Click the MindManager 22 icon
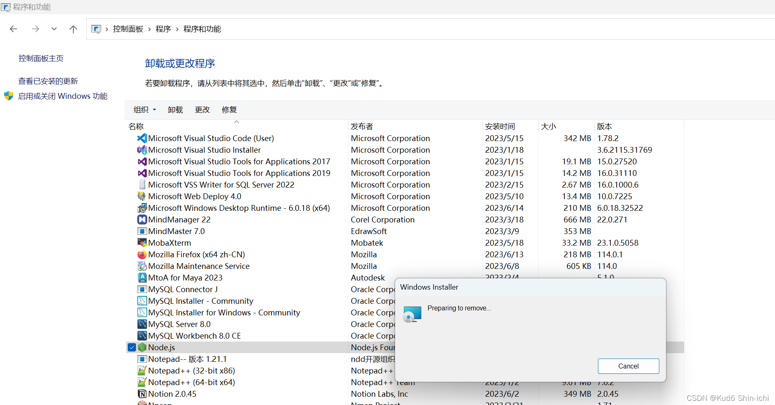The height and width of the screenshot is (405, 775). point(142,220)
